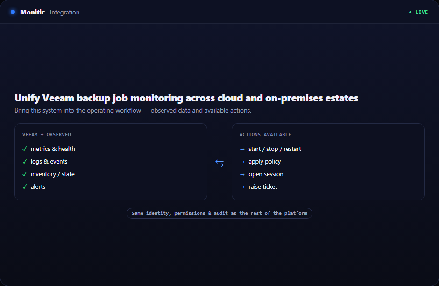The width and height of the screenshot is (439, 286).
Task: Click checkmark beside alerts
Action: [25, 186]
